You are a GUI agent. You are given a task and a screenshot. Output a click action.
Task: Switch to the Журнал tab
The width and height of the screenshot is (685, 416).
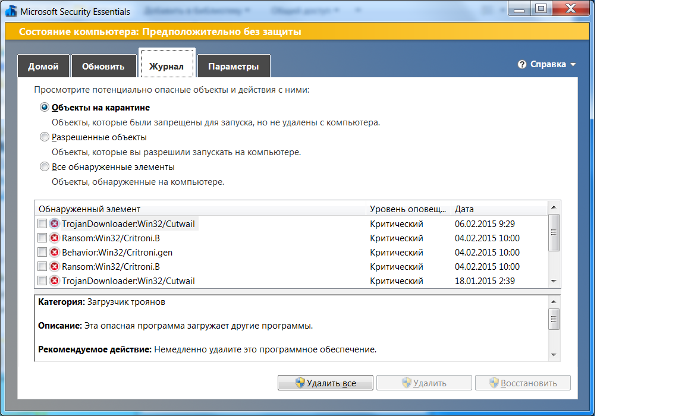(x=166, y=64)
